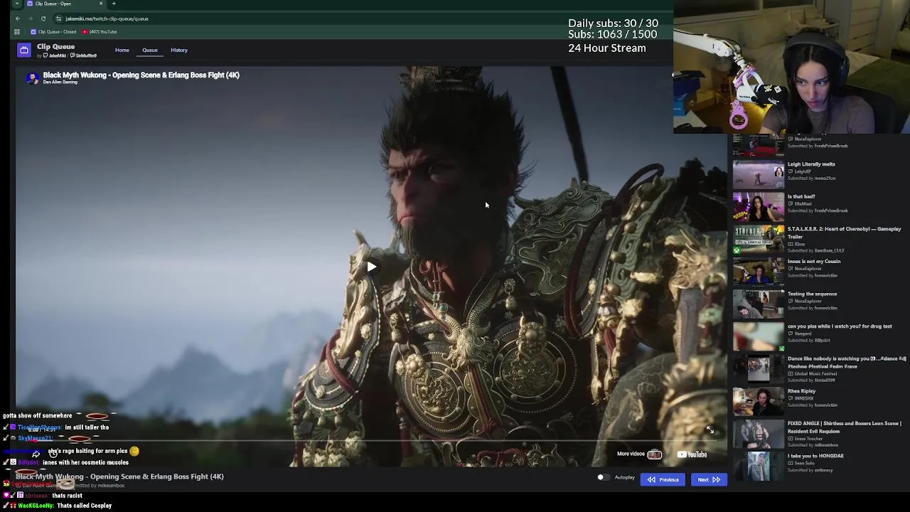Click 'Testing the sequence' clip title
Screen dimensions: 910x512
coord(812,294)
